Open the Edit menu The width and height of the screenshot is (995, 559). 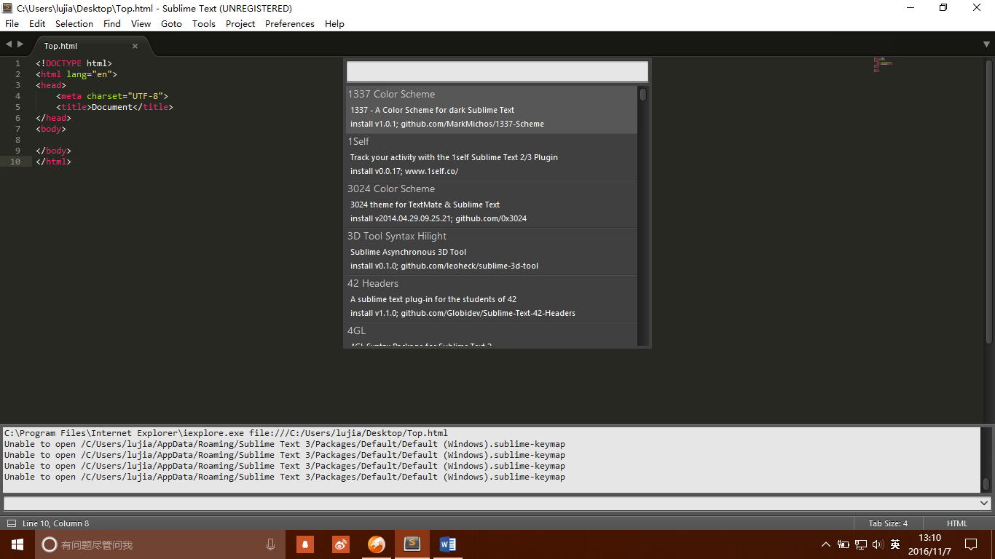point(37,23)
